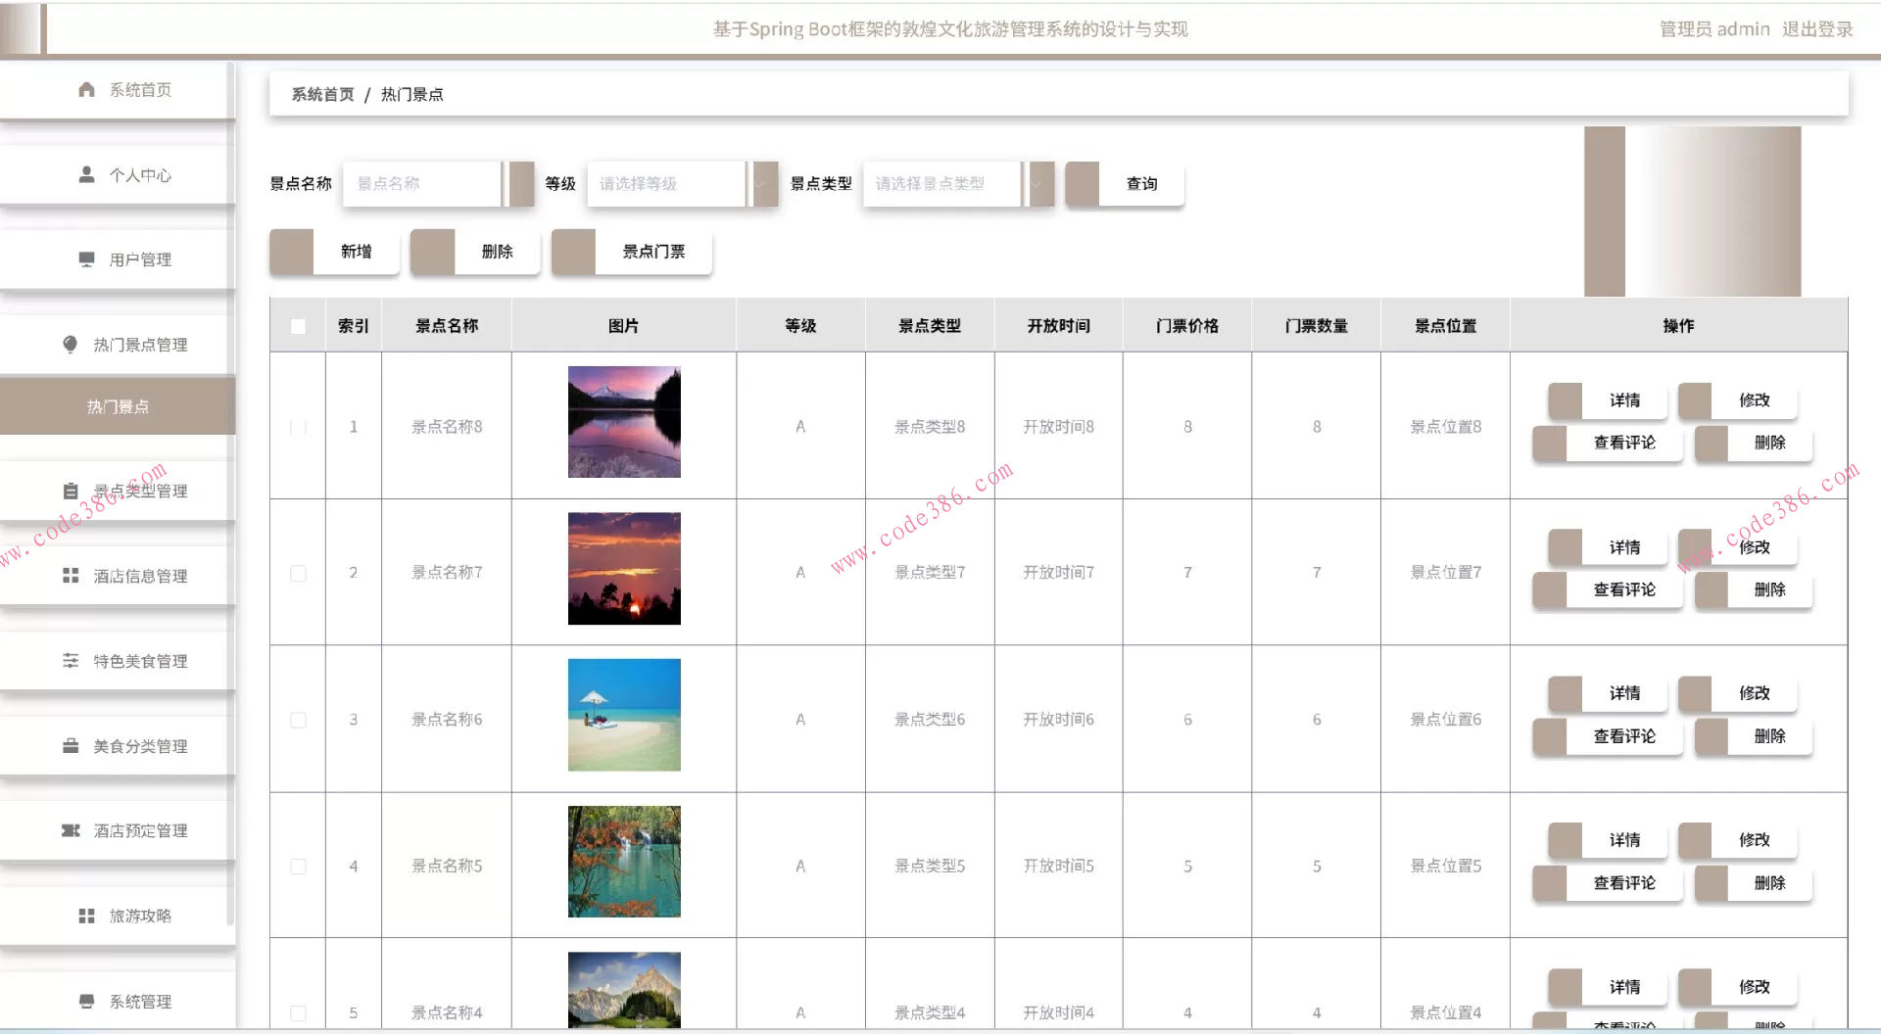Enable the checkbox on 景点名称6 row
Screen dimensions: 1881x1034
298,719
